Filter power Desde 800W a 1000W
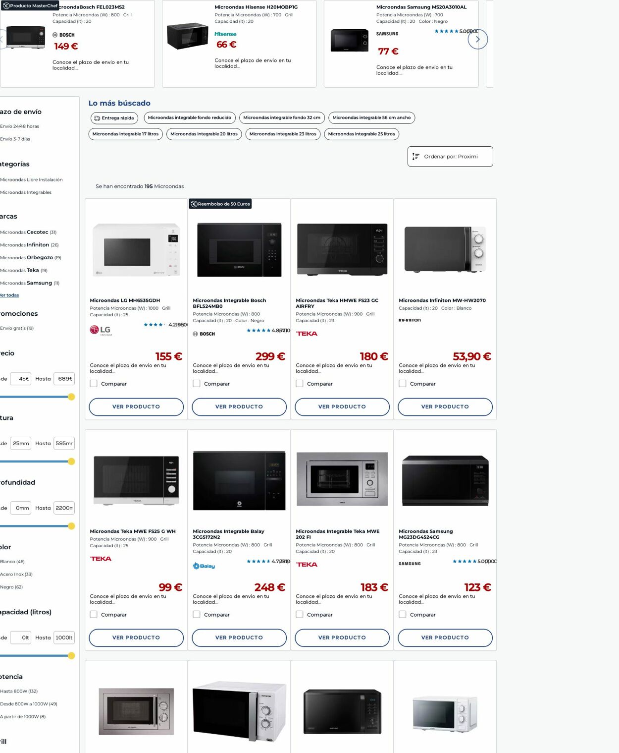This screenshot has height=753, width=619. tap(29, 704)
